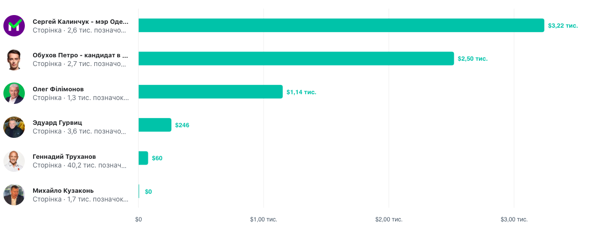Click the $3,22 тис. spending bar
The height and width of the screenshot is (235, 594).
pyautogui.click(x=341, y=25)
